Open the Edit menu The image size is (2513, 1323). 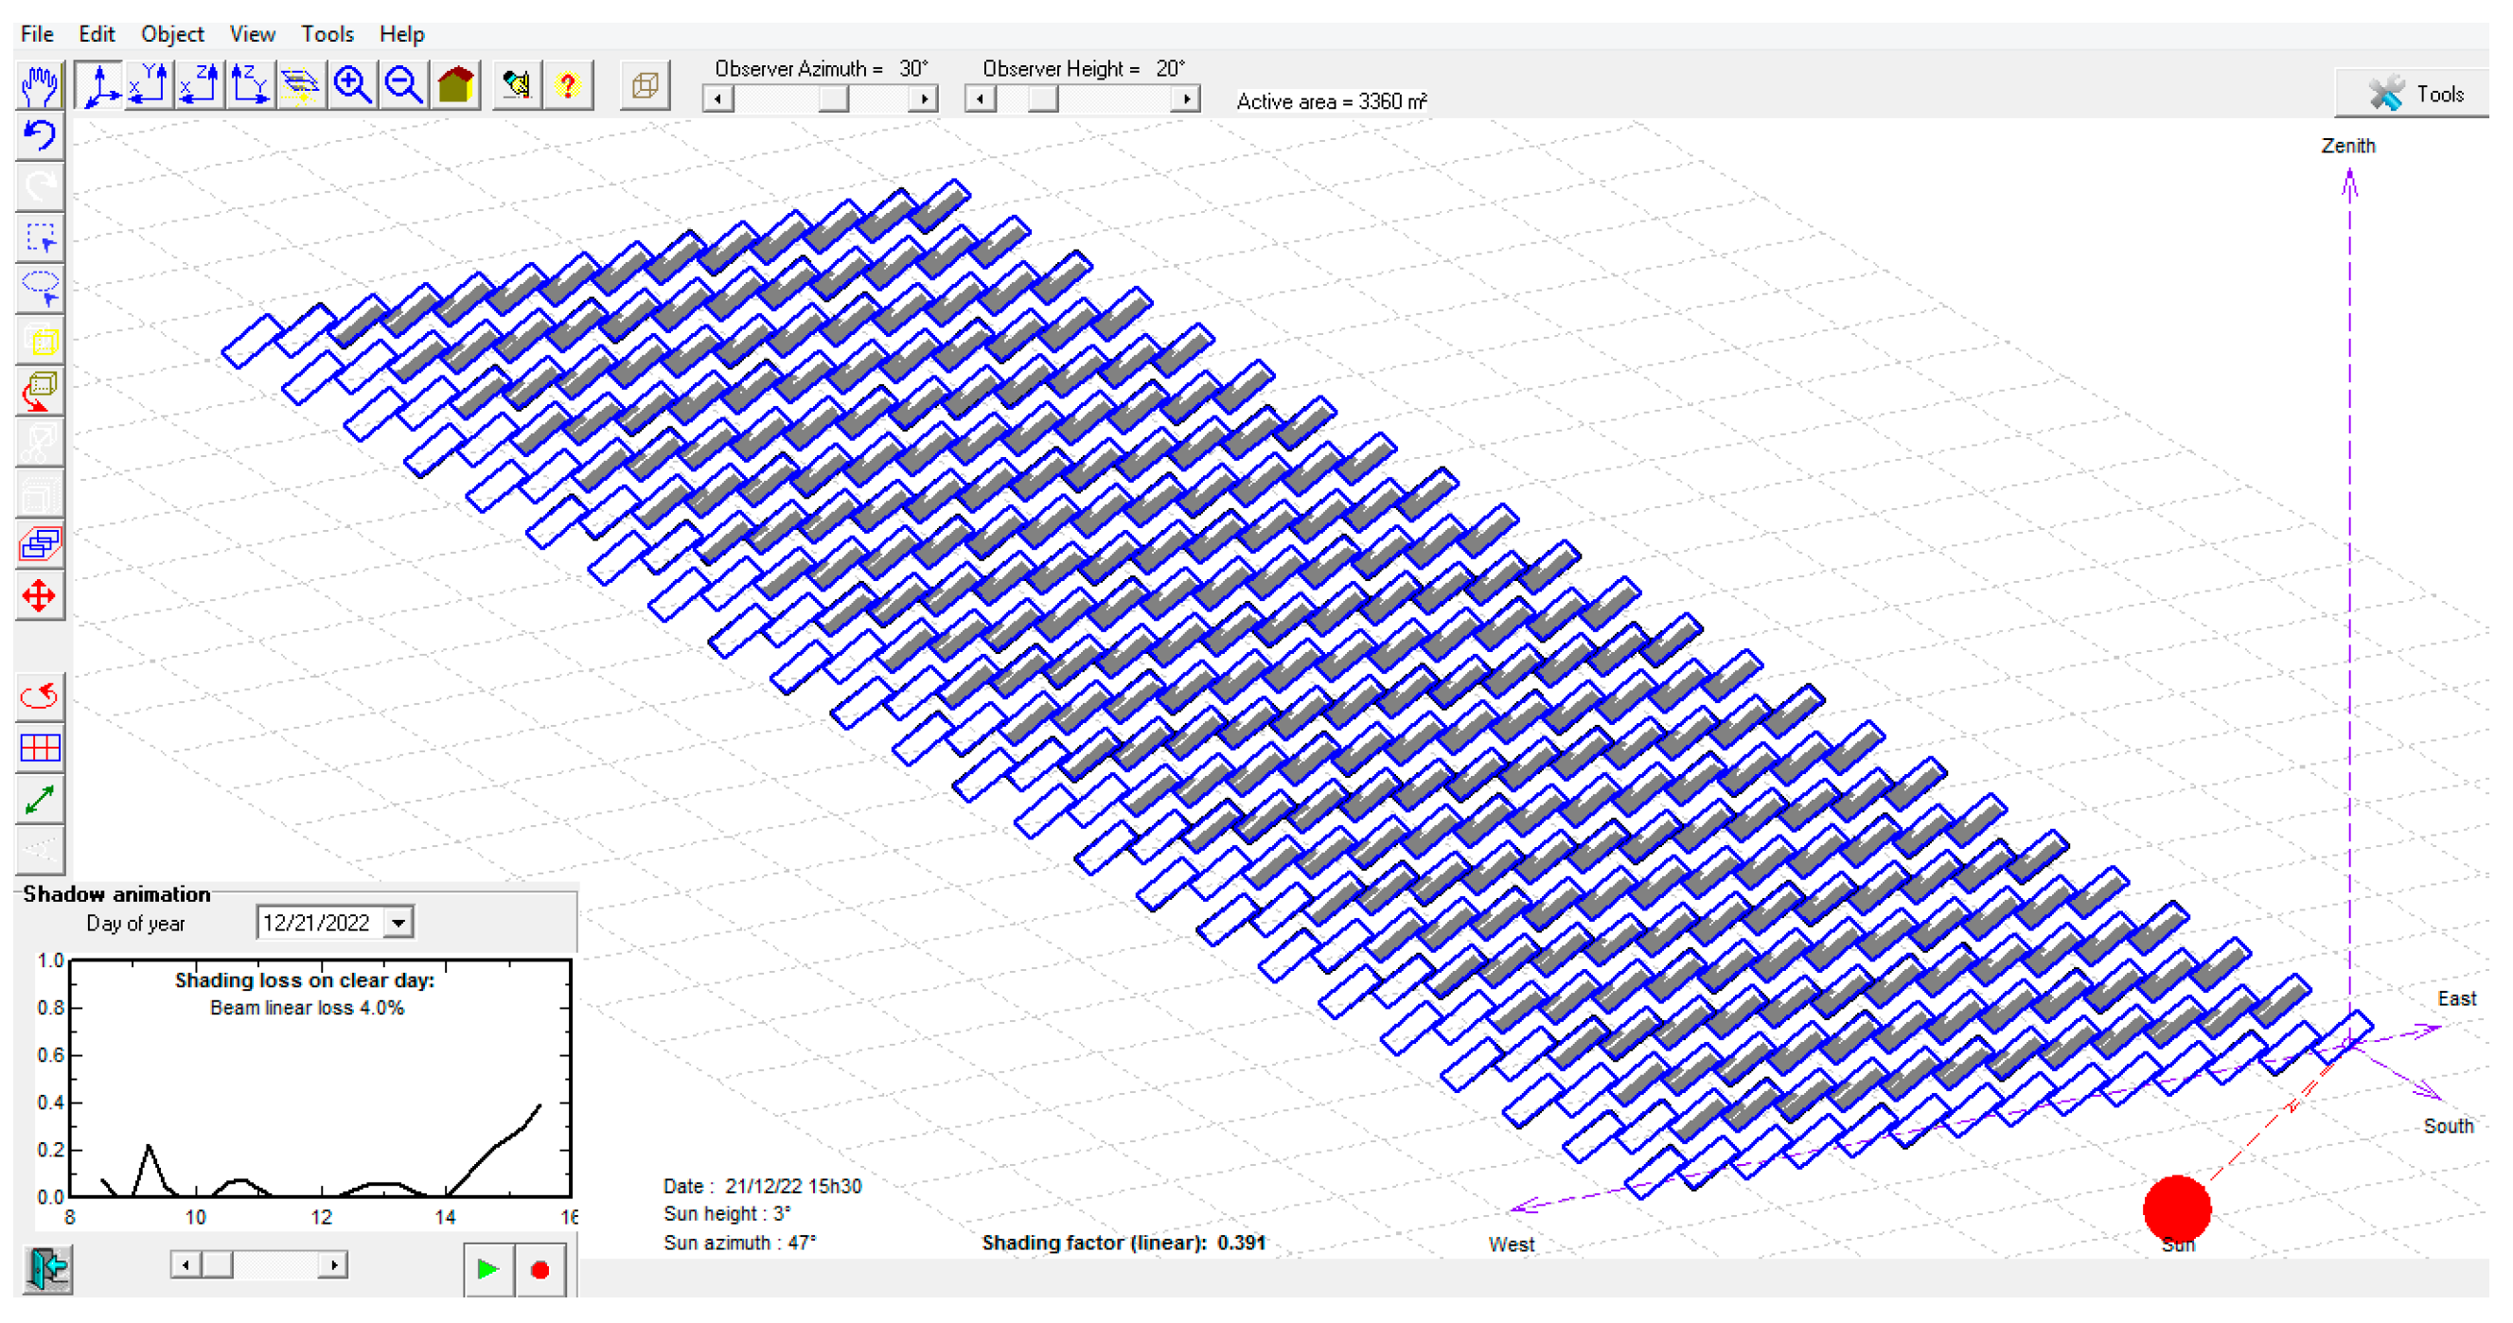tap(97, 34)
